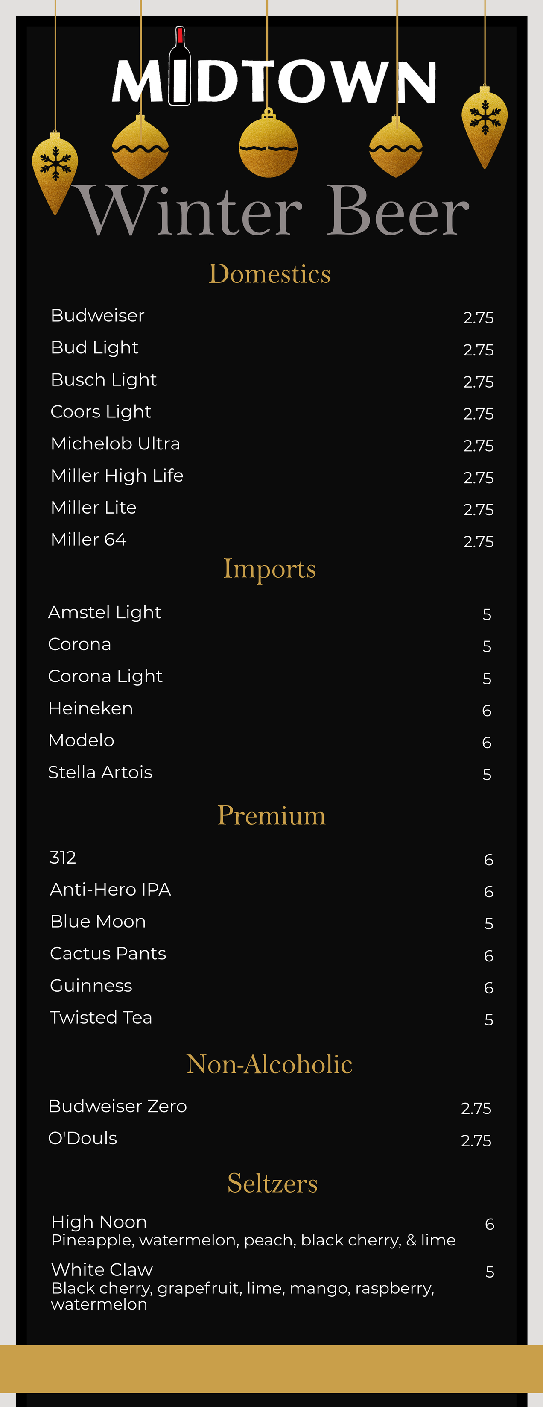Select the Domestics section heading
The height and width of the screenshot is (1407, 543).
[x=270, y=273]
